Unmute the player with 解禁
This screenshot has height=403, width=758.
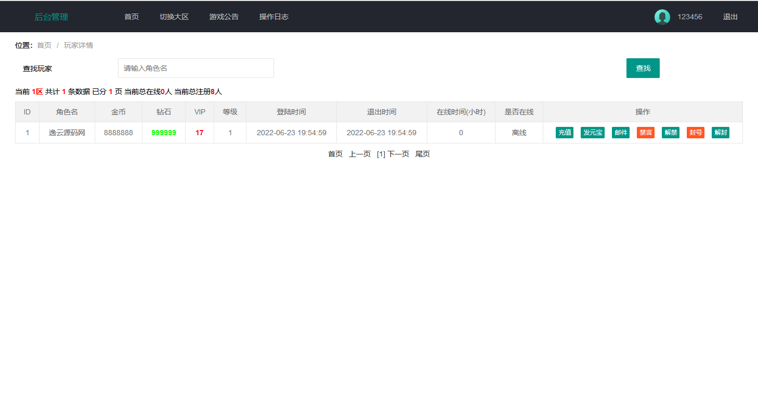click(671, 133)
